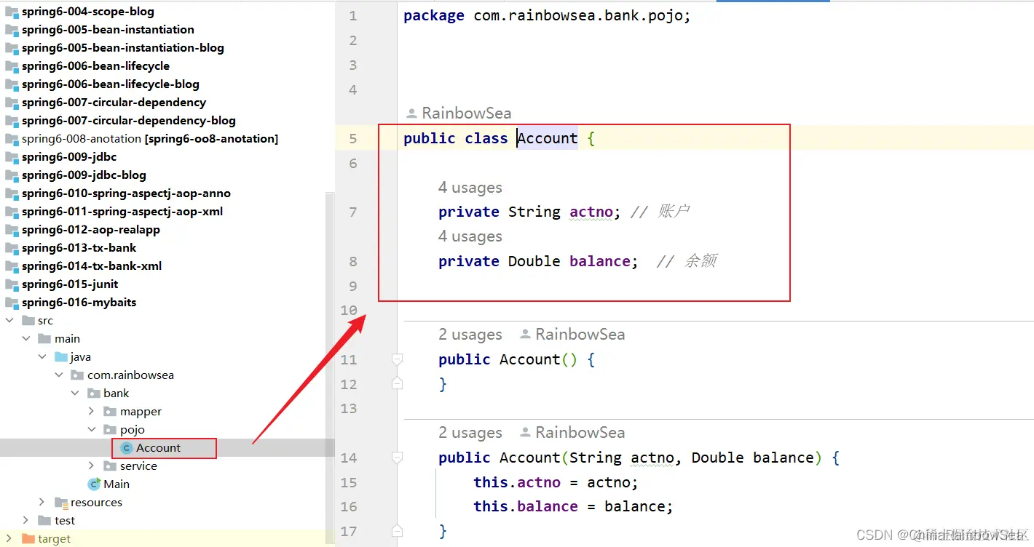Select the test folder icon
The image size is (1034, 547).
point(44,521)
